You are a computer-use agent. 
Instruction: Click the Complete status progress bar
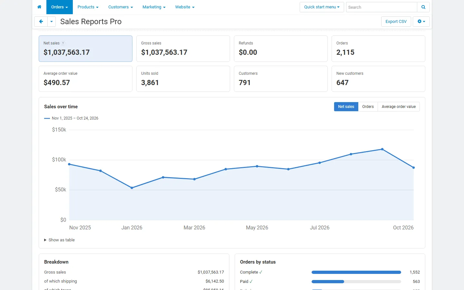tap(356, 272)
